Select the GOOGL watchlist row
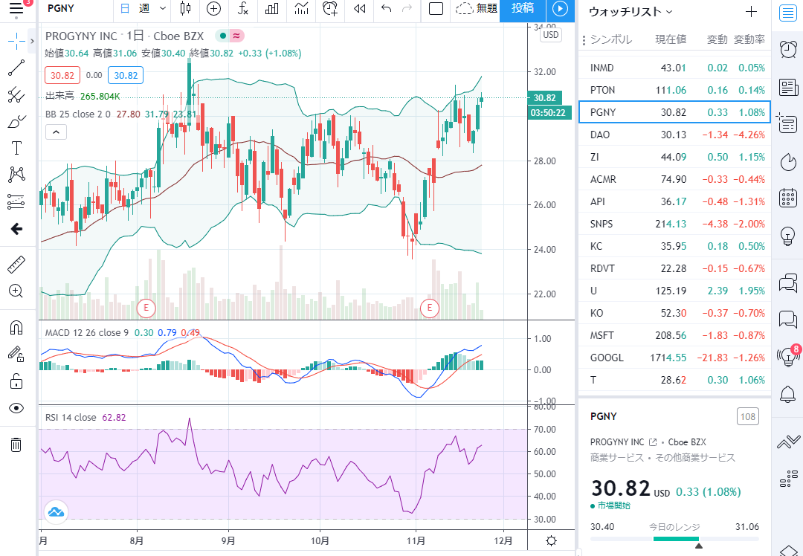 pos(674,358)
